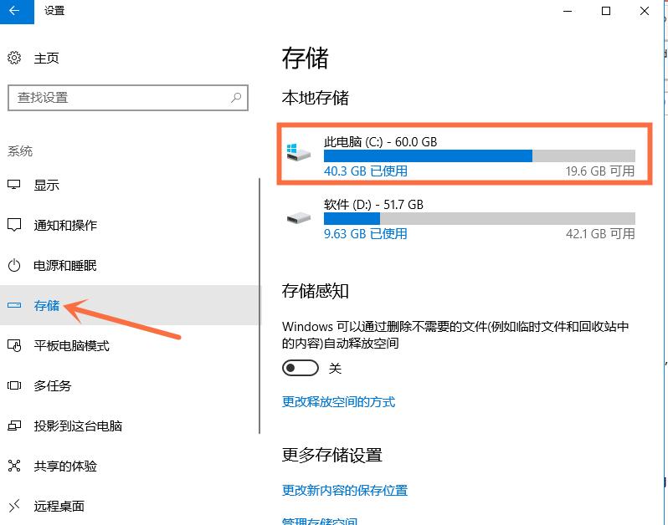This screenshot has height=525, width=668.
Task: Open 电源和睡眠 settings page
Action: pos(65,266)
